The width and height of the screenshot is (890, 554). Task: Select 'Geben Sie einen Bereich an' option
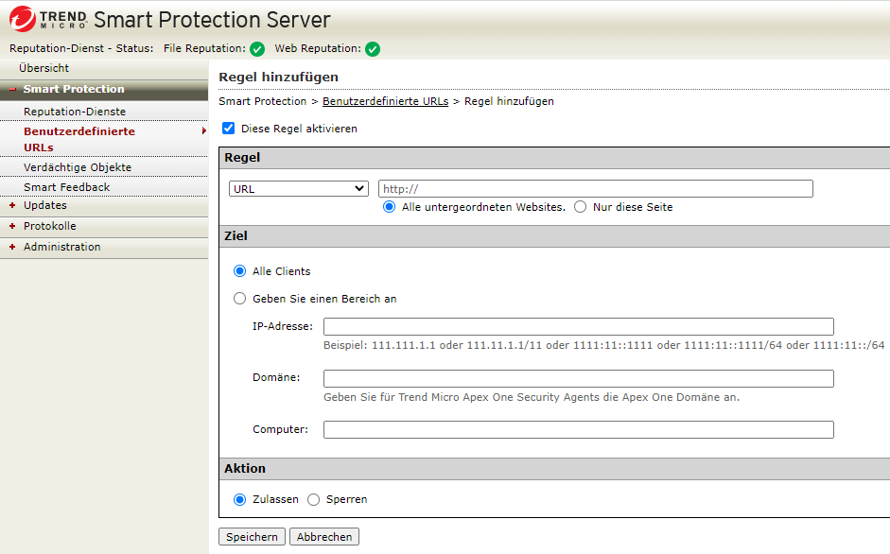[239, 299]
